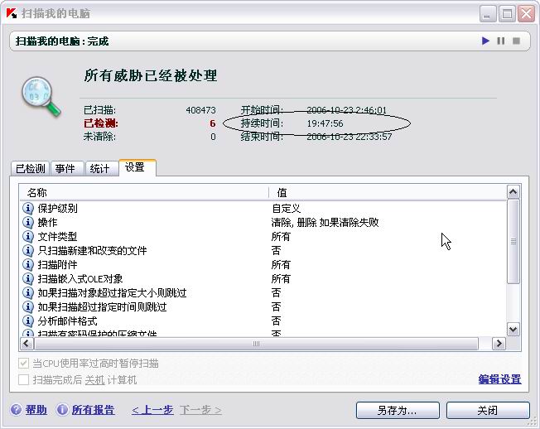
Task: Select the 扫描附件 row text
Action: [x=57, y=264]
